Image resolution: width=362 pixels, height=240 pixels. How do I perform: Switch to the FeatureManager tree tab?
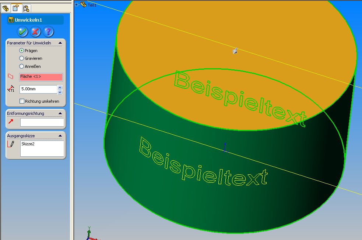6,8
